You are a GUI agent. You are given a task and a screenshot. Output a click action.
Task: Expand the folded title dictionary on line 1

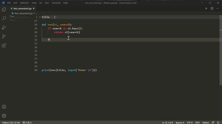coord(40,17)
